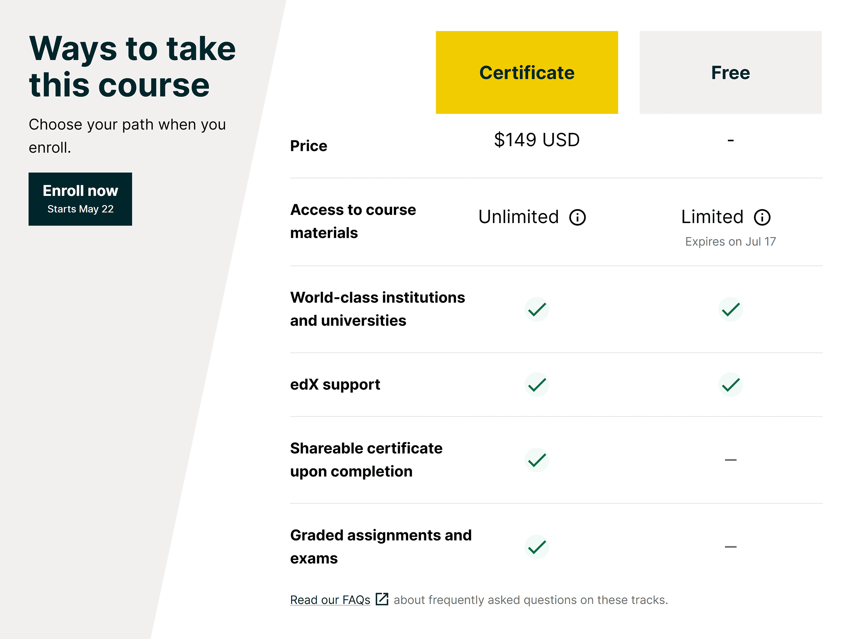Click the Certificate column checkmark for edX support
The width and height of the screenshot is (852, 639).
coord(537,384)
